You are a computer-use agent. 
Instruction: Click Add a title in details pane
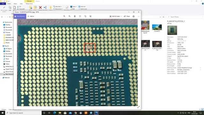click(x=180, y=47)
